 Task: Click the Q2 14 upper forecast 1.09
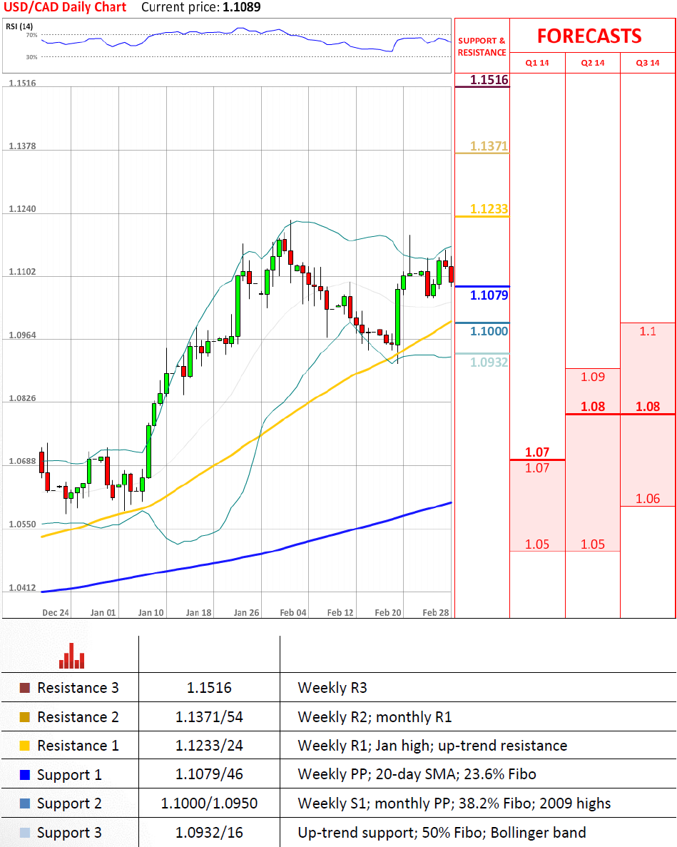coord(593,377)
